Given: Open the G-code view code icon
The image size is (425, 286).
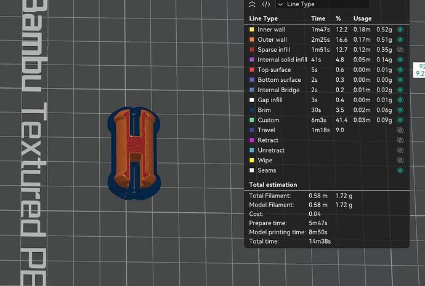Looking at the screenshot, I should [x=266, y=4].
